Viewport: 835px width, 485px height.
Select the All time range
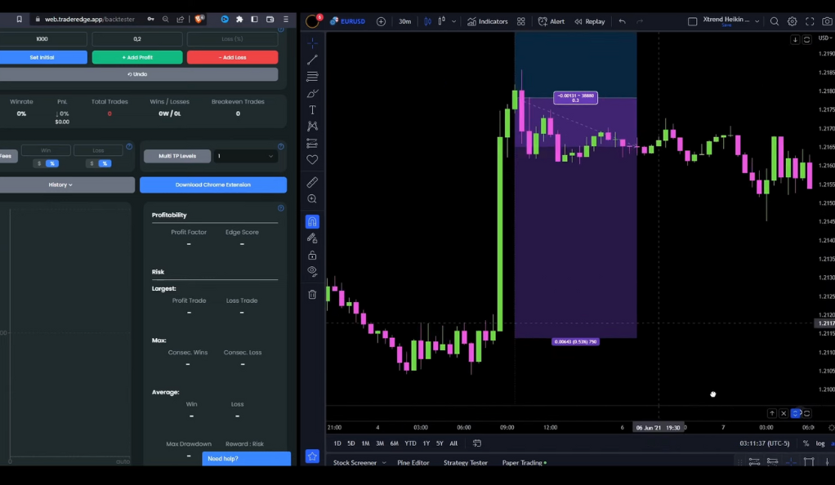pyautogui.click(x=453, y=443)
